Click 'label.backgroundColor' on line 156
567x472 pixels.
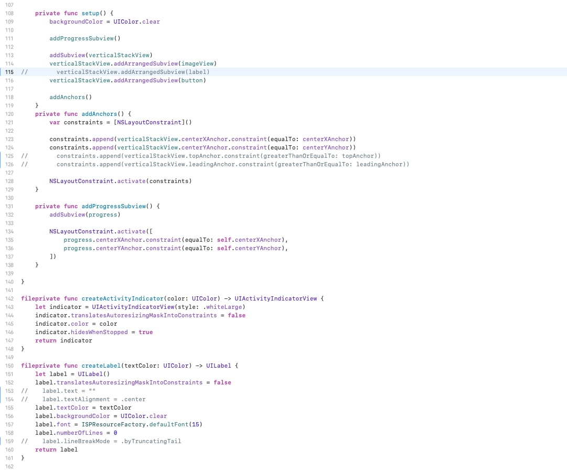point(72,416)
